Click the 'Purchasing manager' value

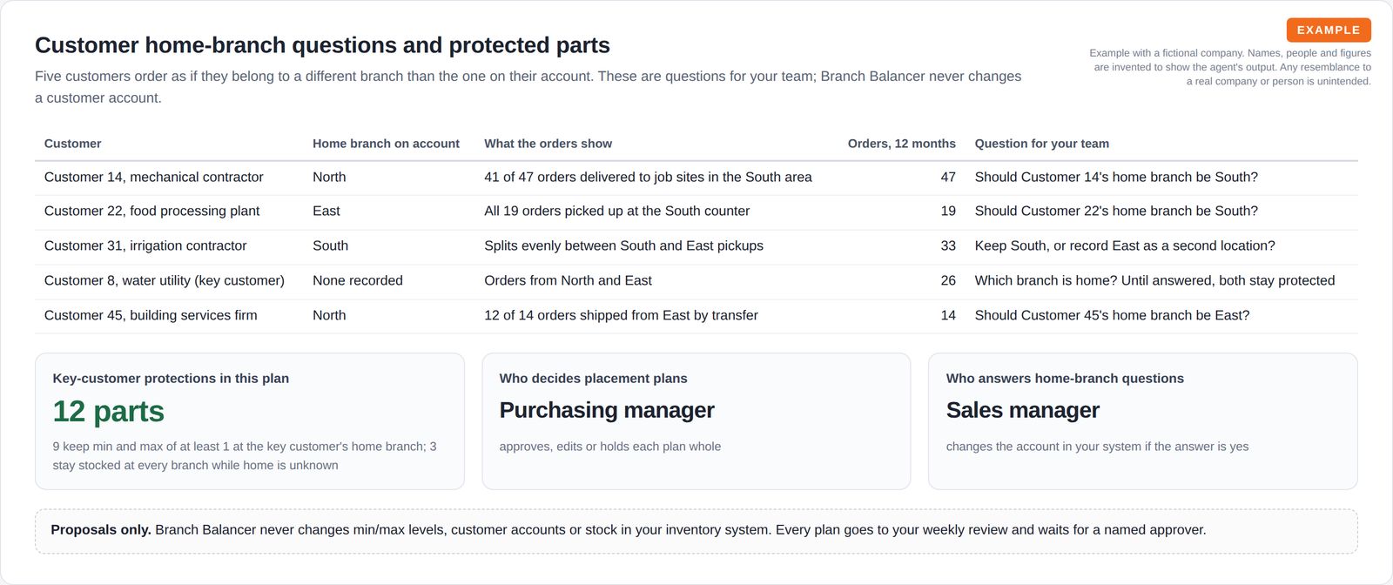(607, 410)
